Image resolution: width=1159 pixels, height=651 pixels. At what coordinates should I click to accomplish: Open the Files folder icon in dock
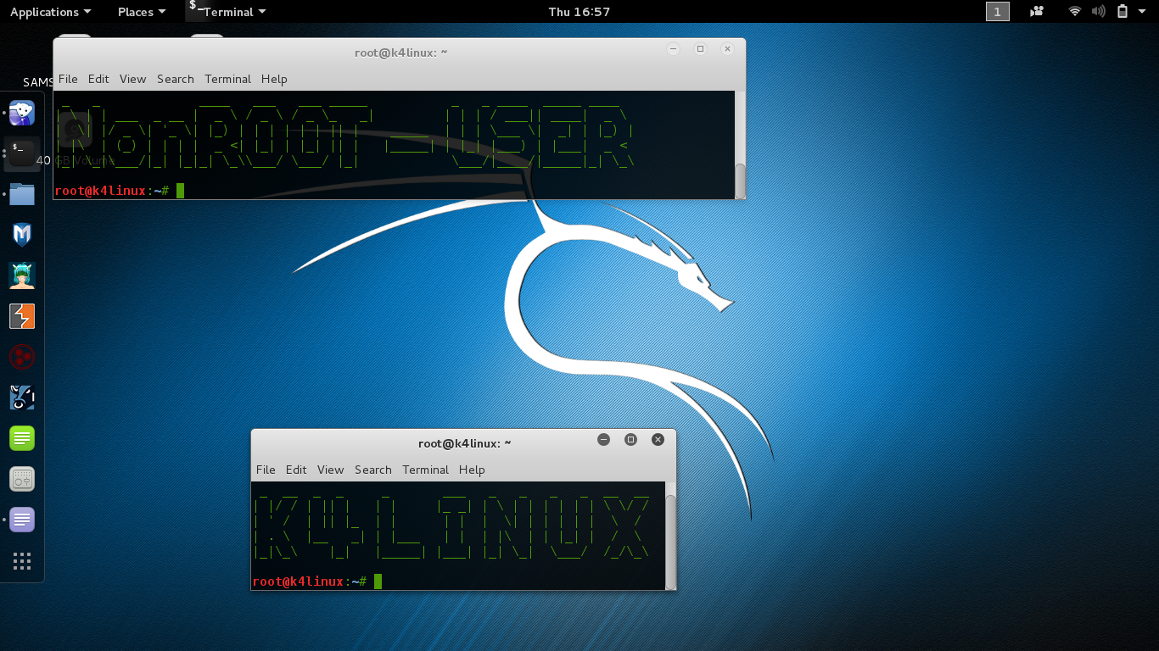click(x=22, y=194)
